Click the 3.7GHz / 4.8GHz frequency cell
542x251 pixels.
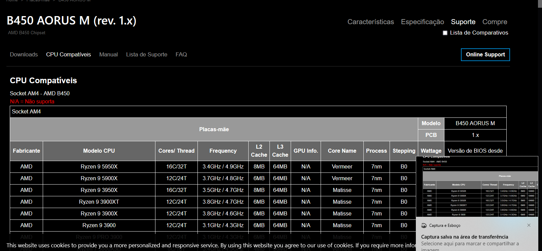[x=223, y=179]
